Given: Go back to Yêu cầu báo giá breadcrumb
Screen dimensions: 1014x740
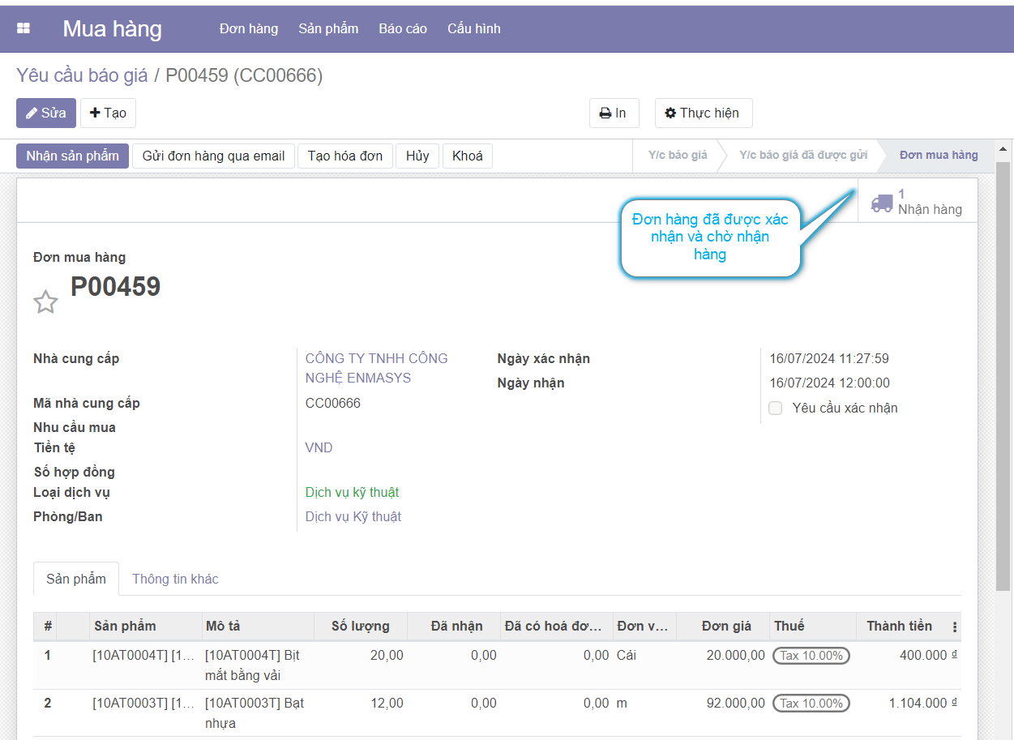Looking at the screenshot, I should 82,75.
